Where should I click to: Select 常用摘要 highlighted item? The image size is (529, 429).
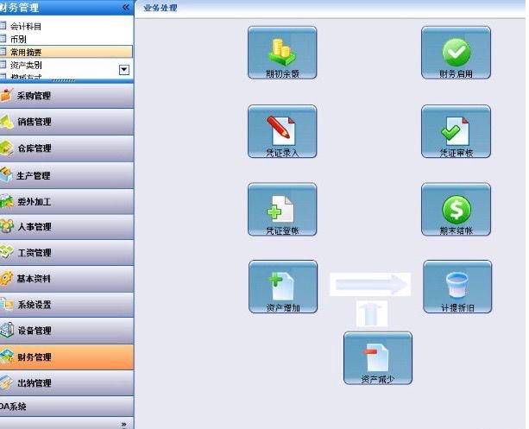pyautogui.click(x=66, y=52)
